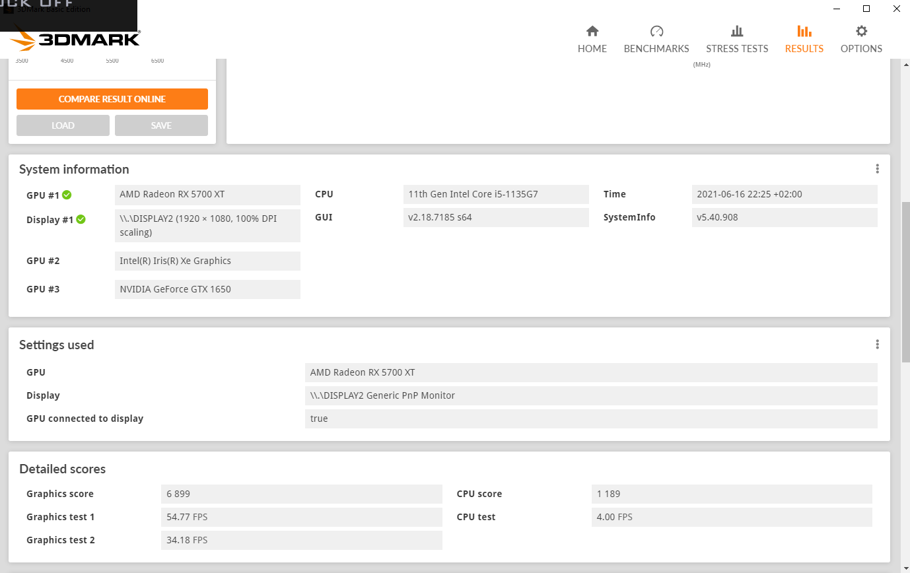Select GPU connected to display value true
This screenshot has height=573, width=910.
[x=591, y=419]
